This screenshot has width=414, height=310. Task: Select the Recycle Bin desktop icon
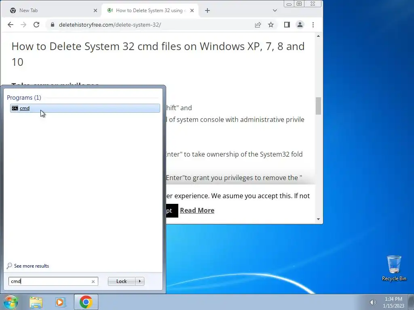pos(394,268)
